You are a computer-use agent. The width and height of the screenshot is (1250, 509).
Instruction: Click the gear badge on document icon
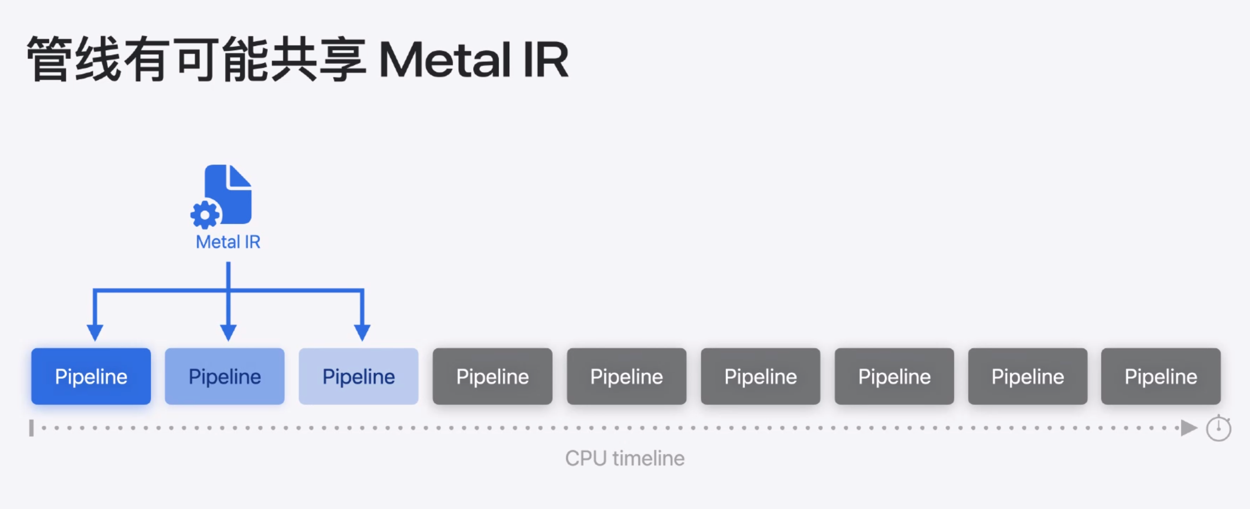tap(205, 214)
